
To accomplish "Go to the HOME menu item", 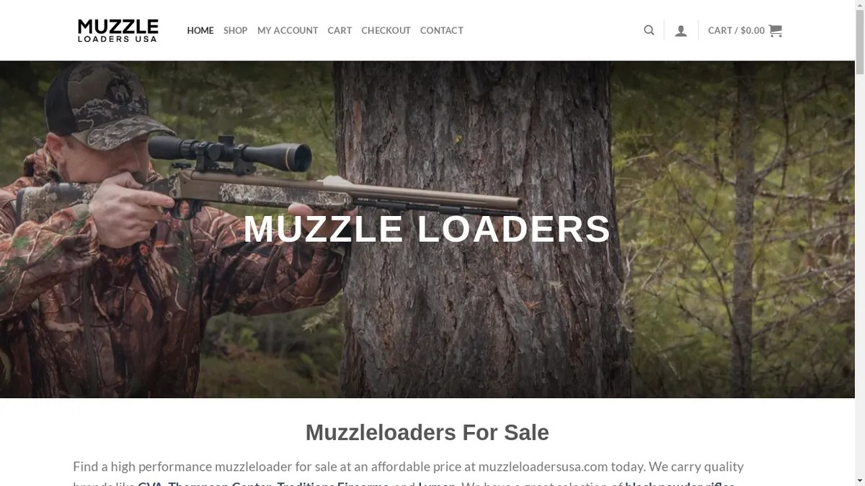I will point(200,30).
